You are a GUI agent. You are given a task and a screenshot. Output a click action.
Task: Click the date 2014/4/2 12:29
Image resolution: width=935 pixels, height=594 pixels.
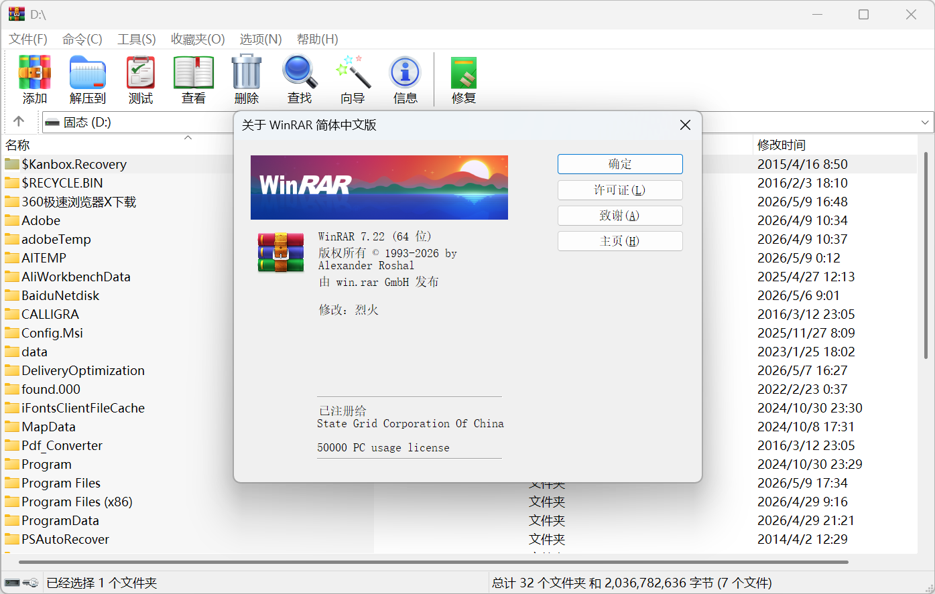(x=802, y=539)
